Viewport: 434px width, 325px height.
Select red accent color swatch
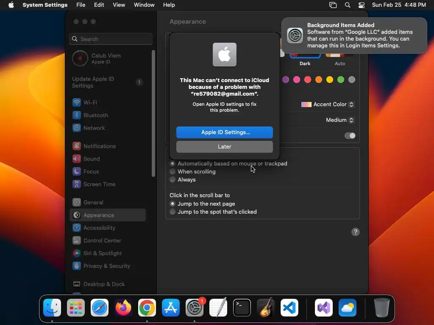[308, 80]
